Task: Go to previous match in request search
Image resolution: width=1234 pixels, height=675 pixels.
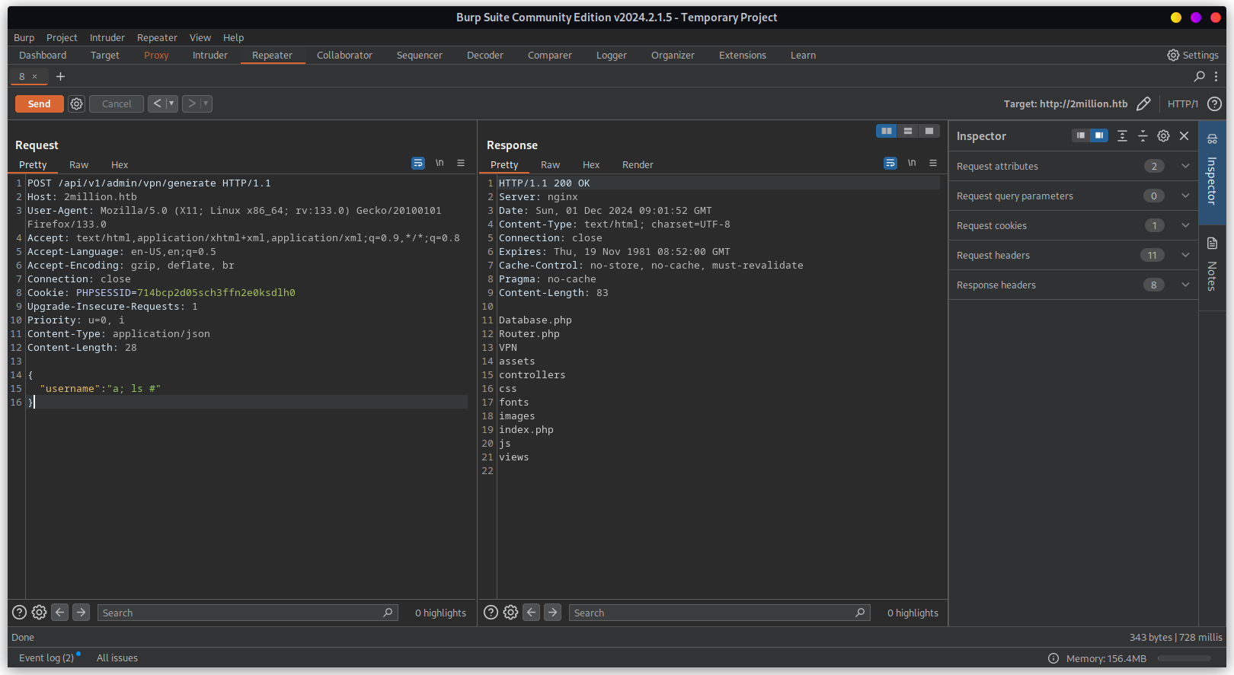Action: coord(60,612)
